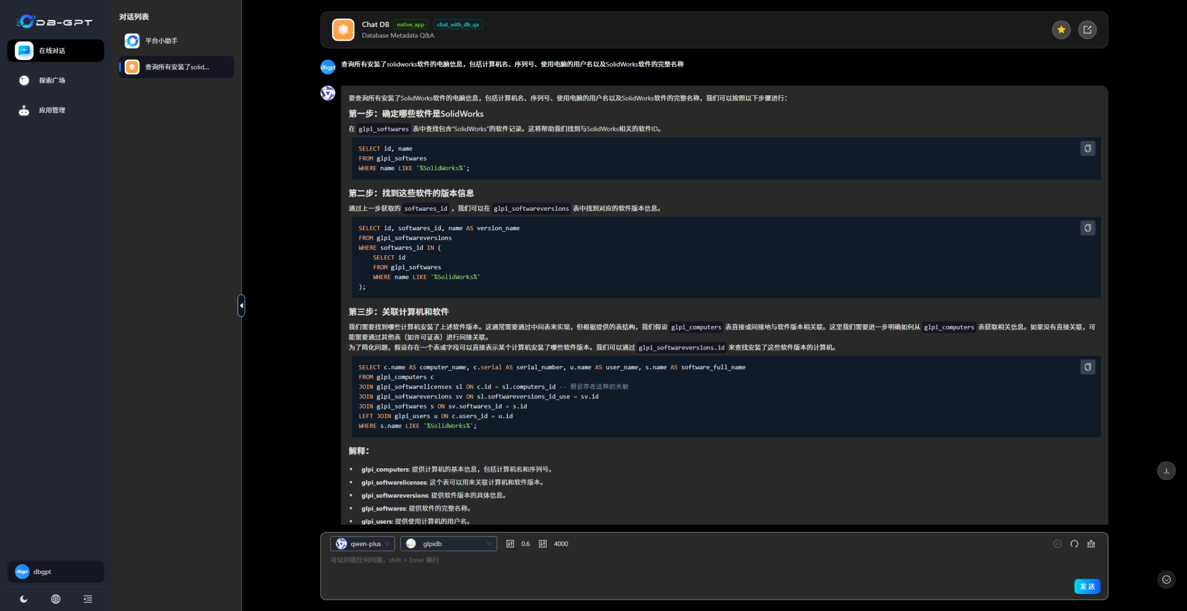Viewport: 1187px width, 611px height.
Task: Copy the second SQL block (glpi_softwareversions)
Action: click(x=1087, y=228)
